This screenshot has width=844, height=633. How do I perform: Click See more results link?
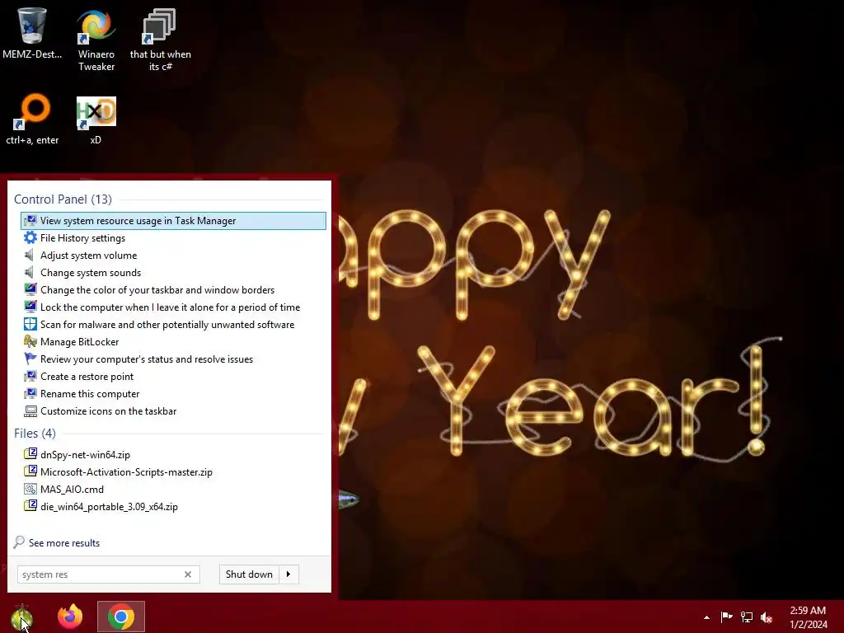tap(64, 543)
